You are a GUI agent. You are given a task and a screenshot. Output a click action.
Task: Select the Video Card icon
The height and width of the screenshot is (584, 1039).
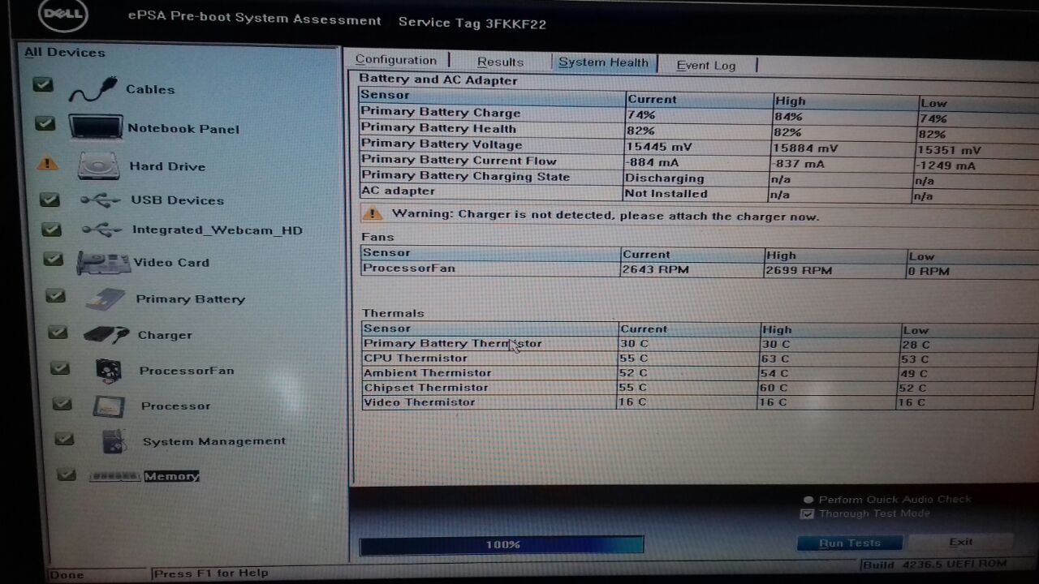(103, 263)
